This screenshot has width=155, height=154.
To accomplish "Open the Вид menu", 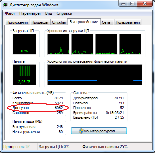I will (49, 13).
